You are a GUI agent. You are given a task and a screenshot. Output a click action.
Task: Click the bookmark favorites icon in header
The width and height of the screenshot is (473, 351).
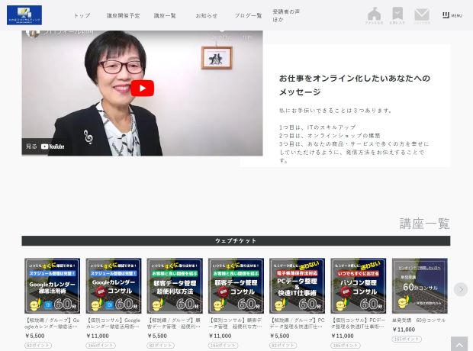click(397, 14)
